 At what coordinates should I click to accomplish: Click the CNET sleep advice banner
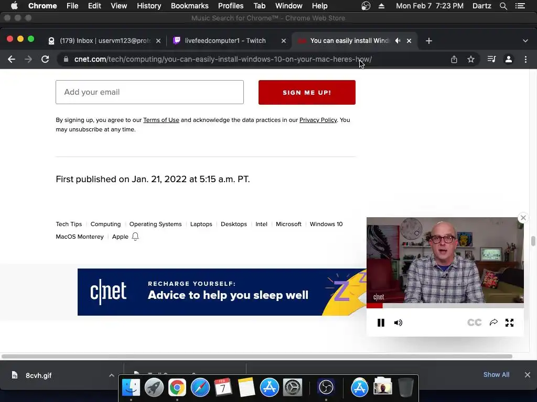point(222,292)
